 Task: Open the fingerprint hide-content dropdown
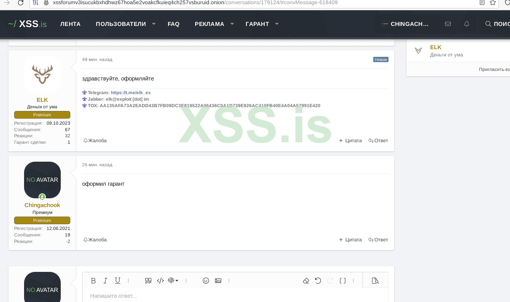pos(173,281)
